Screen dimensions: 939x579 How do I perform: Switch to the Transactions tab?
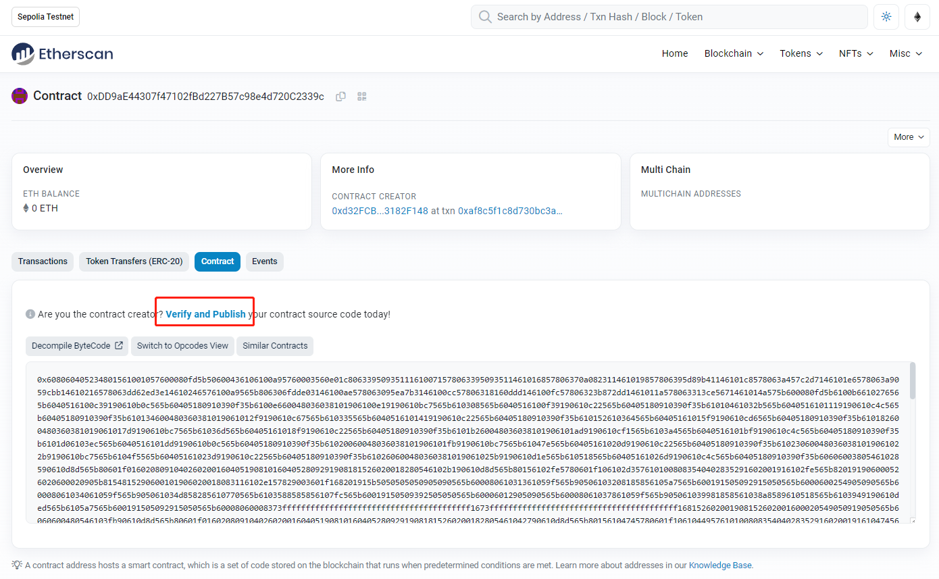point(43,261)
